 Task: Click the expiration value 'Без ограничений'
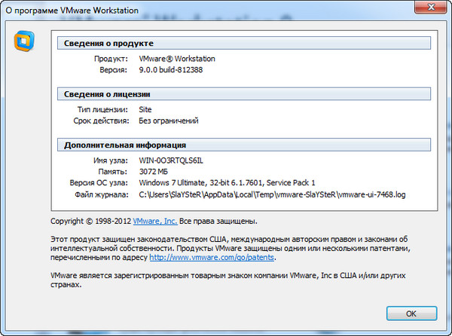pyautogui.click(x=169, y=121)
